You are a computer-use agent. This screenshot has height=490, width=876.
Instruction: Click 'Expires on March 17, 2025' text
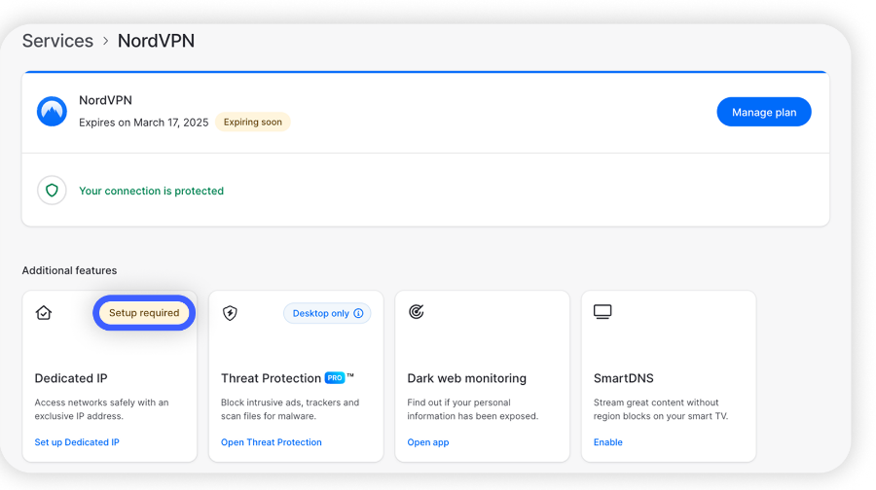coord(144,122)
